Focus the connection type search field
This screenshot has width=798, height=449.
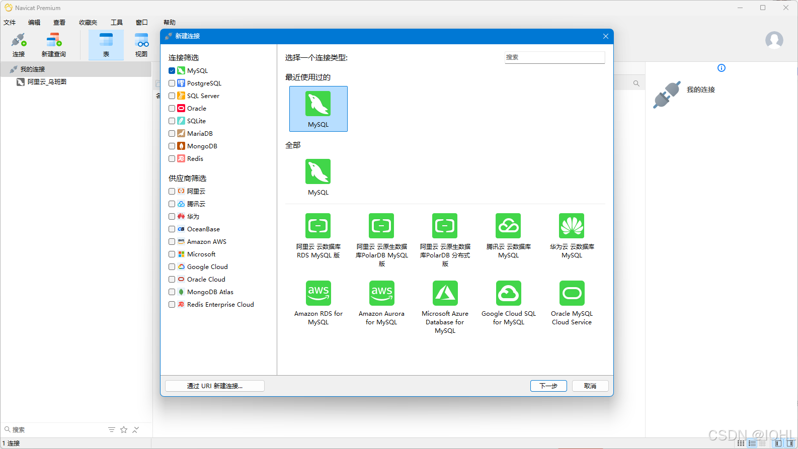pos(554,57)
